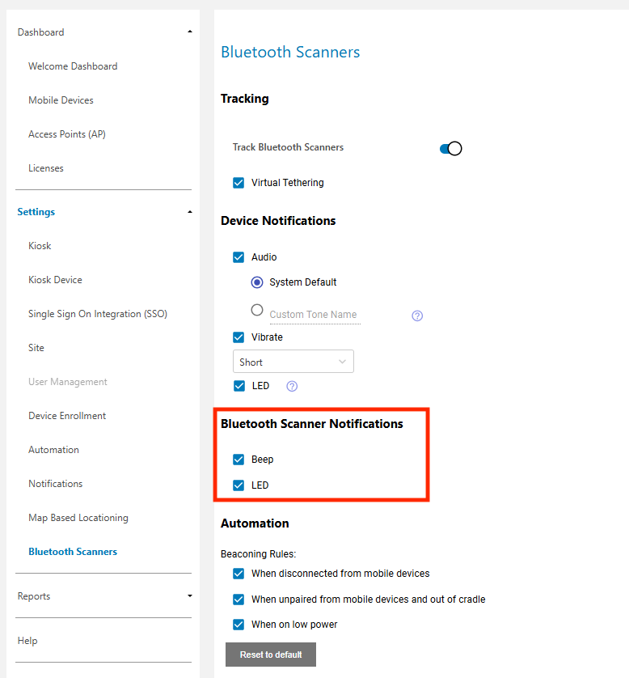This screenshot has height=678, width=629.
Task: Select the Custom Tone radio button
Action: click(257, 310)
